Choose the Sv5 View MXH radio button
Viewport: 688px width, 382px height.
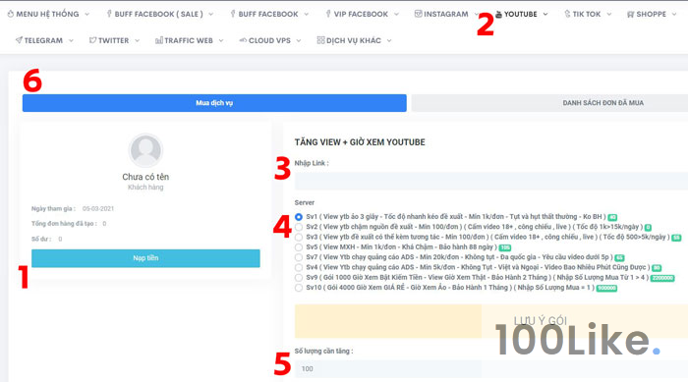(x=299, y=247)
